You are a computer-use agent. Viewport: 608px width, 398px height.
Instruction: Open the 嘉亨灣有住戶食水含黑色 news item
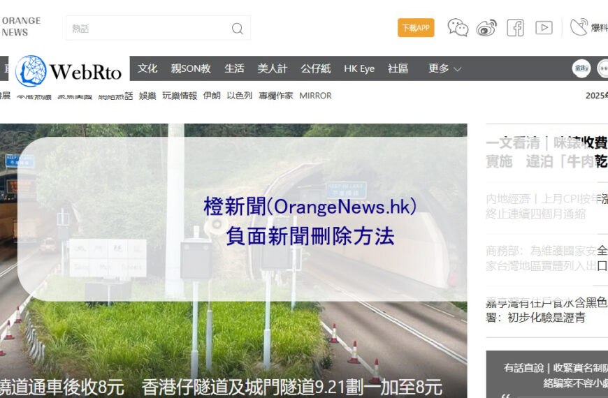(x=547, y=310)
